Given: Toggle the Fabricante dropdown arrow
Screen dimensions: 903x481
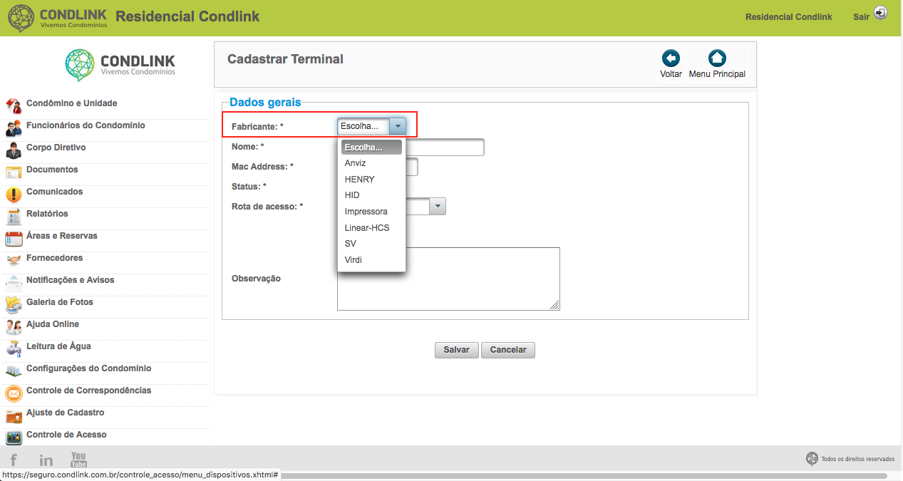Looking at the screenshot, I should pos(398,126).
